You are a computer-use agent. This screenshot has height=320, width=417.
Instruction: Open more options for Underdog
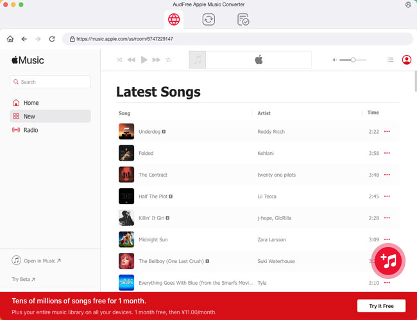click(387, 131)
